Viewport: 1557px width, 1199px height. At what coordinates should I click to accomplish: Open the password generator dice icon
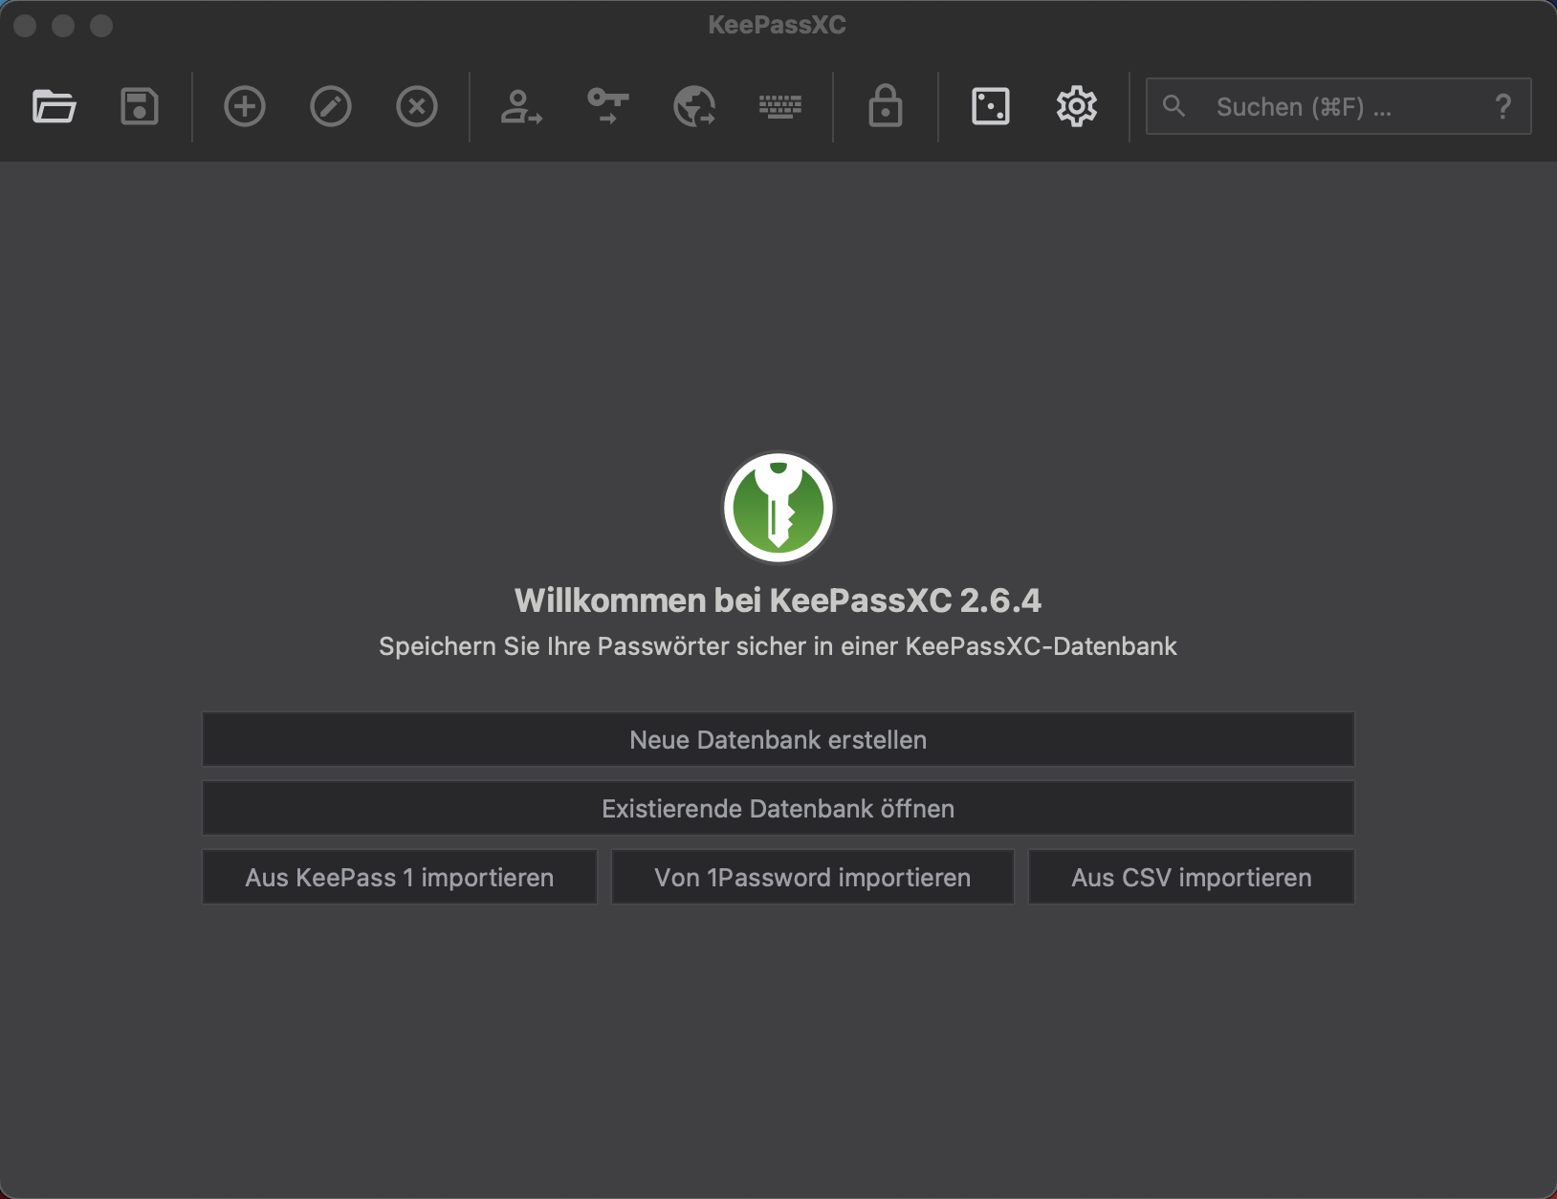click(991, 106)
